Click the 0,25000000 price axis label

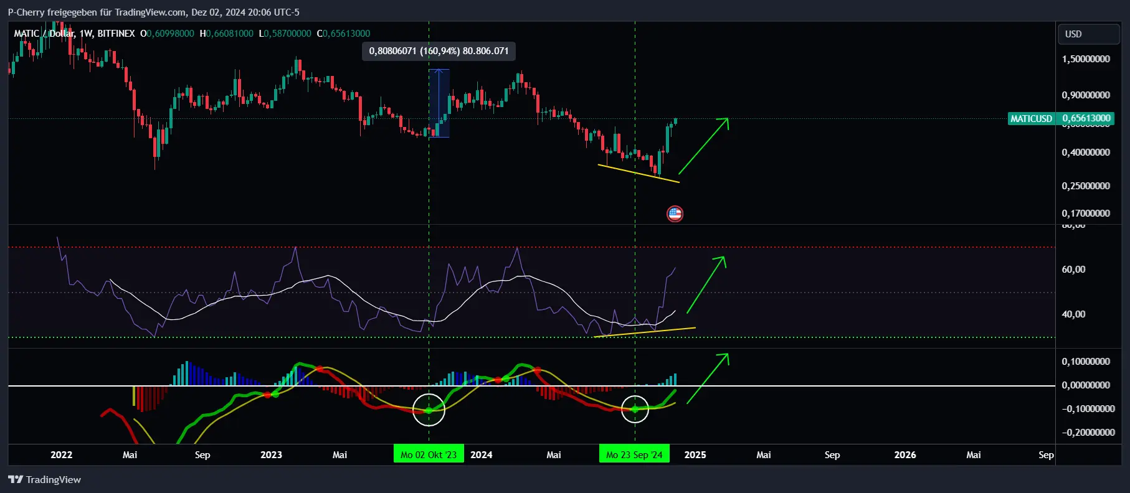1086,186
